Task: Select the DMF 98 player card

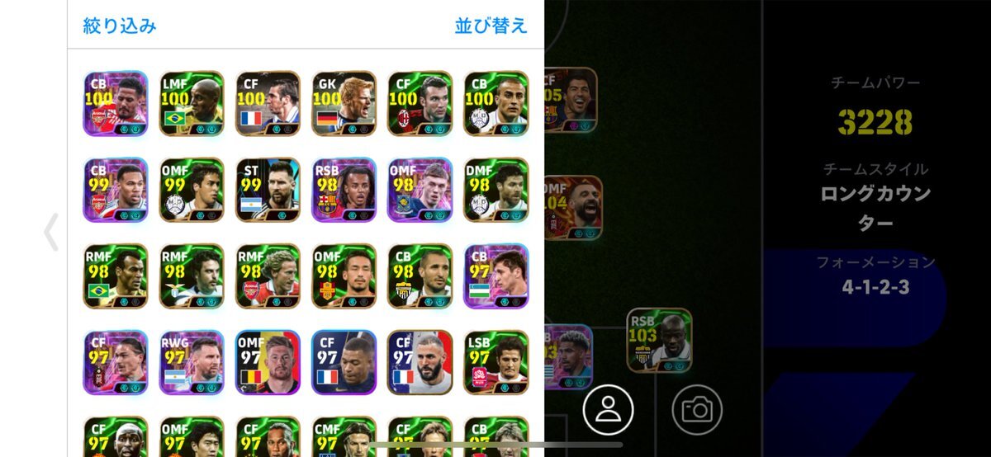Action: coord(496,190)
